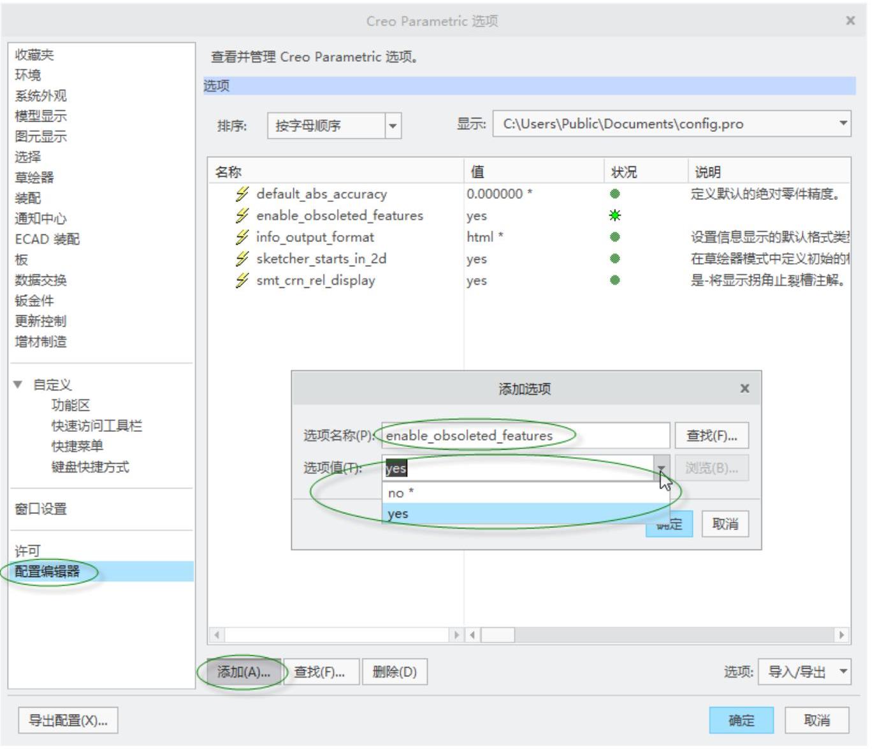The height and width of the screenshot is (749, 877).
Task: Click the 删除(D) button
Action: [x=395, y=672]
